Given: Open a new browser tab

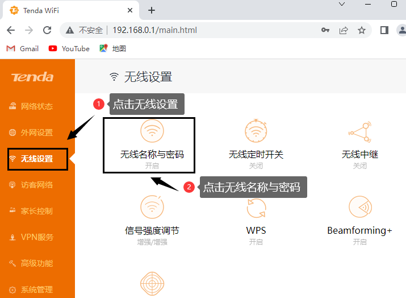Looking at the screenshot, I should point(152,10).
